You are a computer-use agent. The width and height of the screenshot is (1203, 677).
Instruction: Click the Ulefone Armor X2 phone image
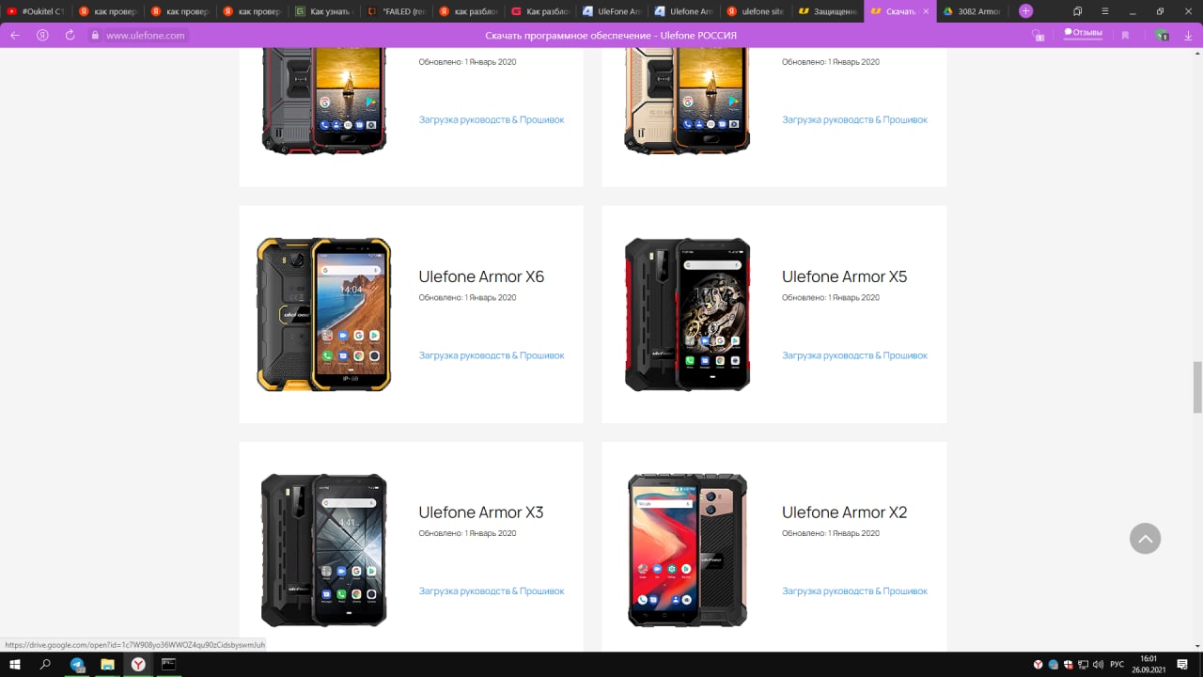[x=688, y=550]
